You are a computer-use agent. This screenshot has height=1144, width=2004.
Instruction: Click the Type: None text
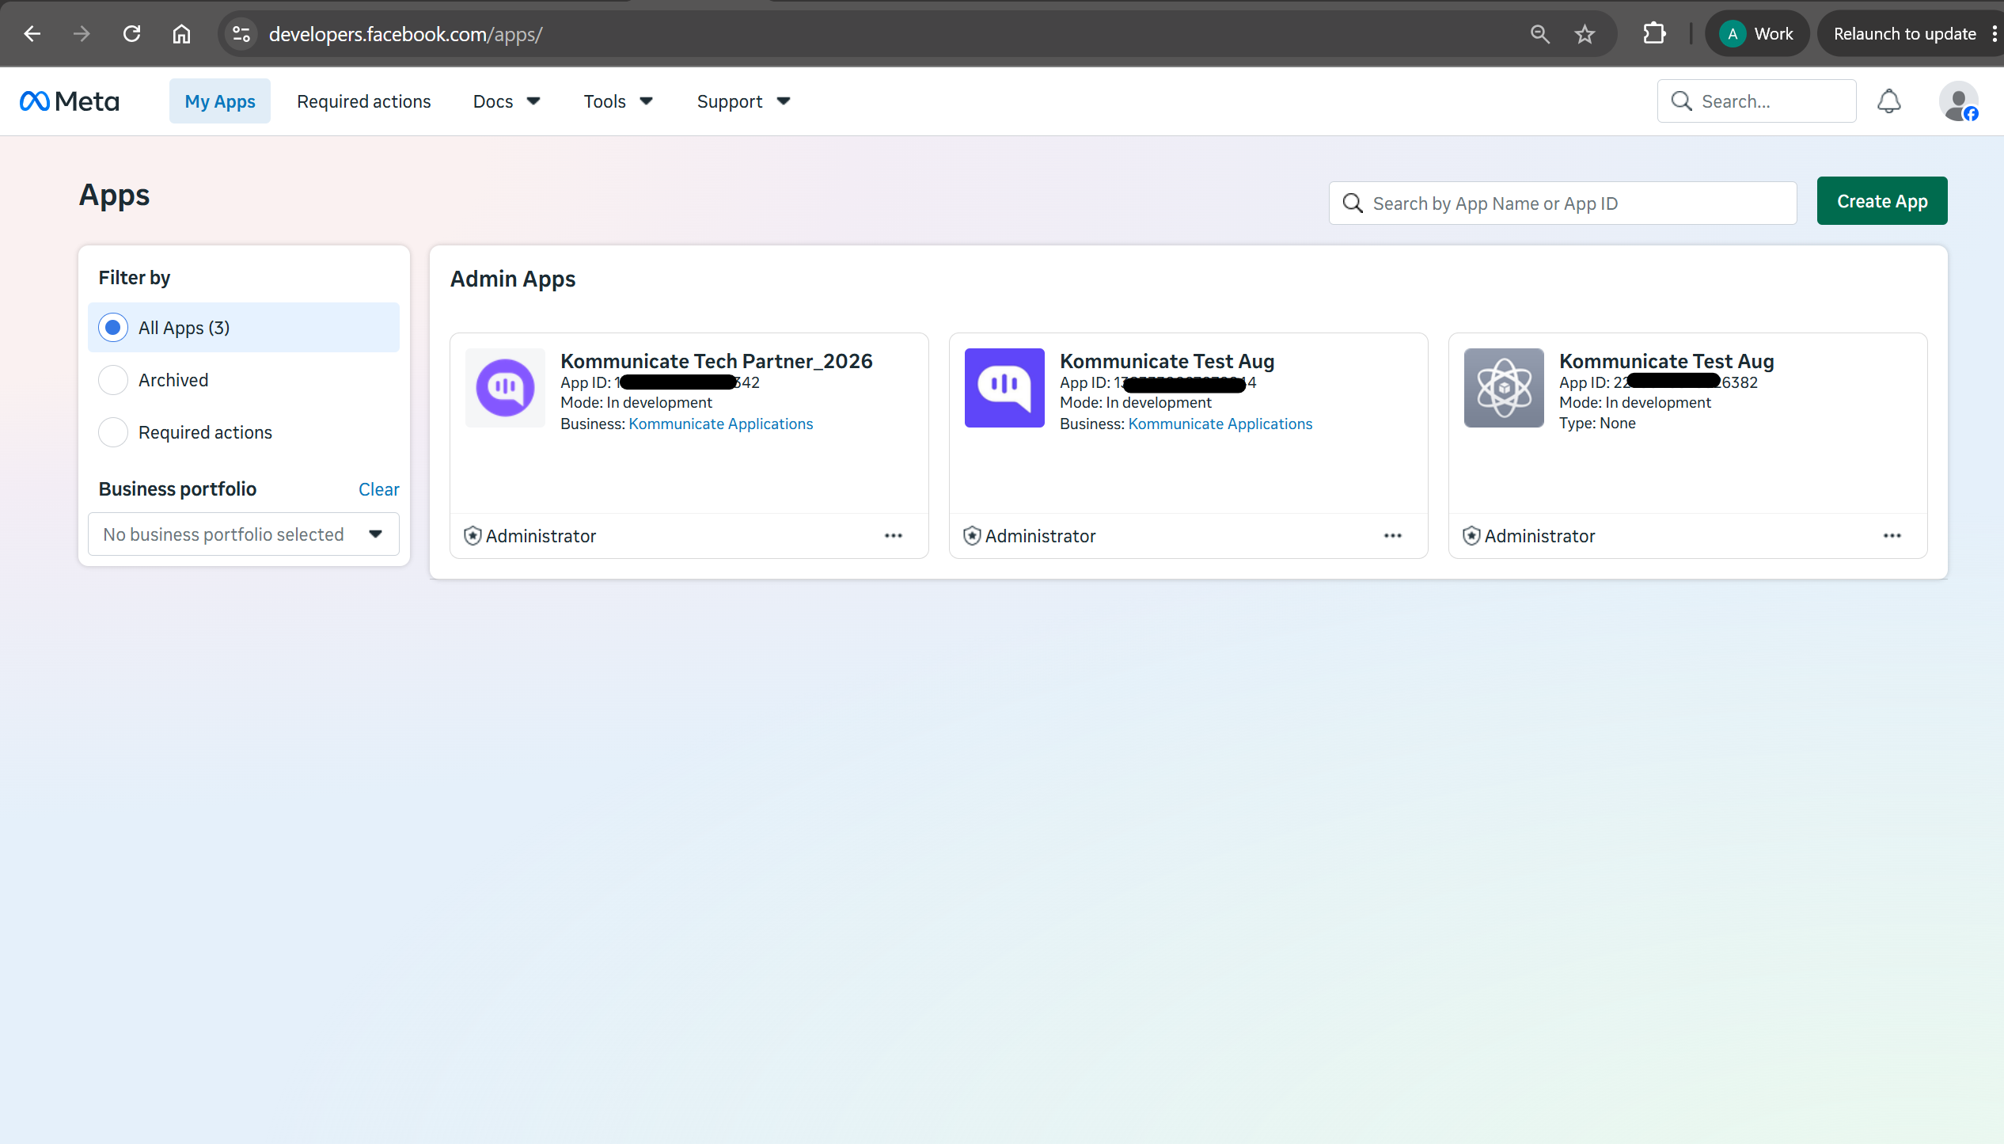tap(1597, 424)
